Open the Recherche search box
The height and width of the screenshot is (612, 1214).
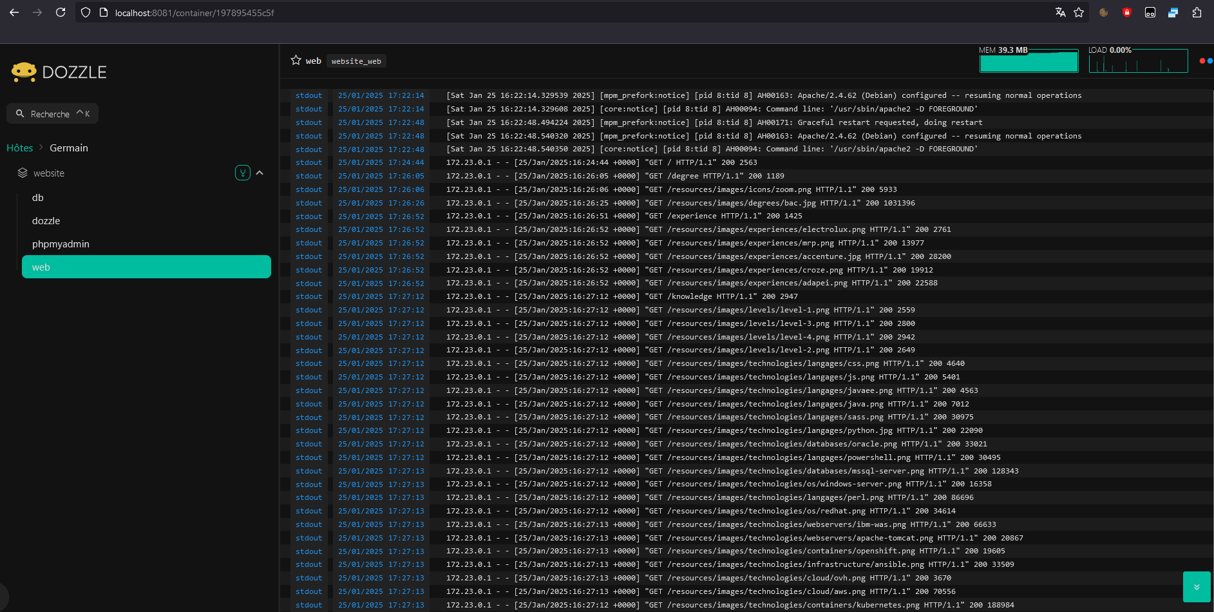(x=52, y=113)
